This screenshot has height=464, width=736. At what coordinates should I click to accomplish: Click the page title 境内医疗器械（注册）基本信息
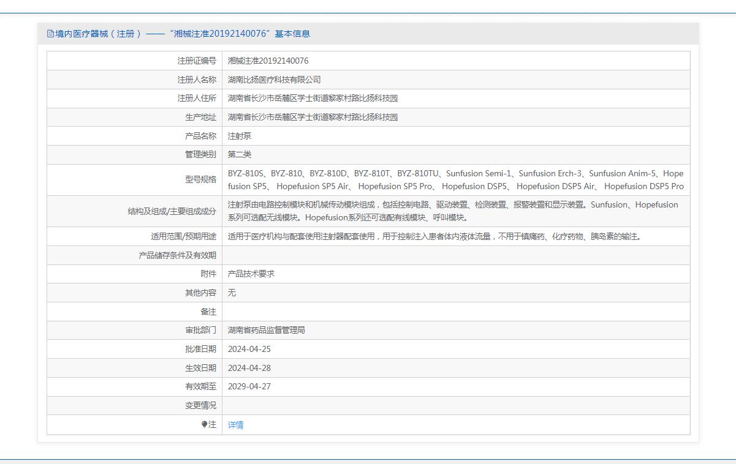(x=183, y=34)
